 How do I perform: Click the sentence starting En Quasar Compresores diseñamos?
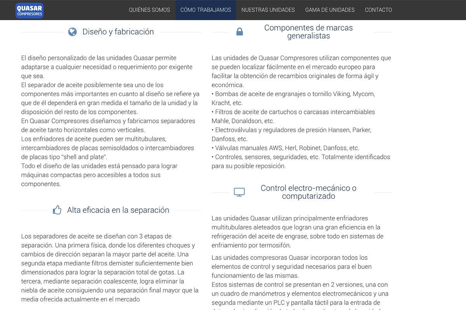(108, 126)
